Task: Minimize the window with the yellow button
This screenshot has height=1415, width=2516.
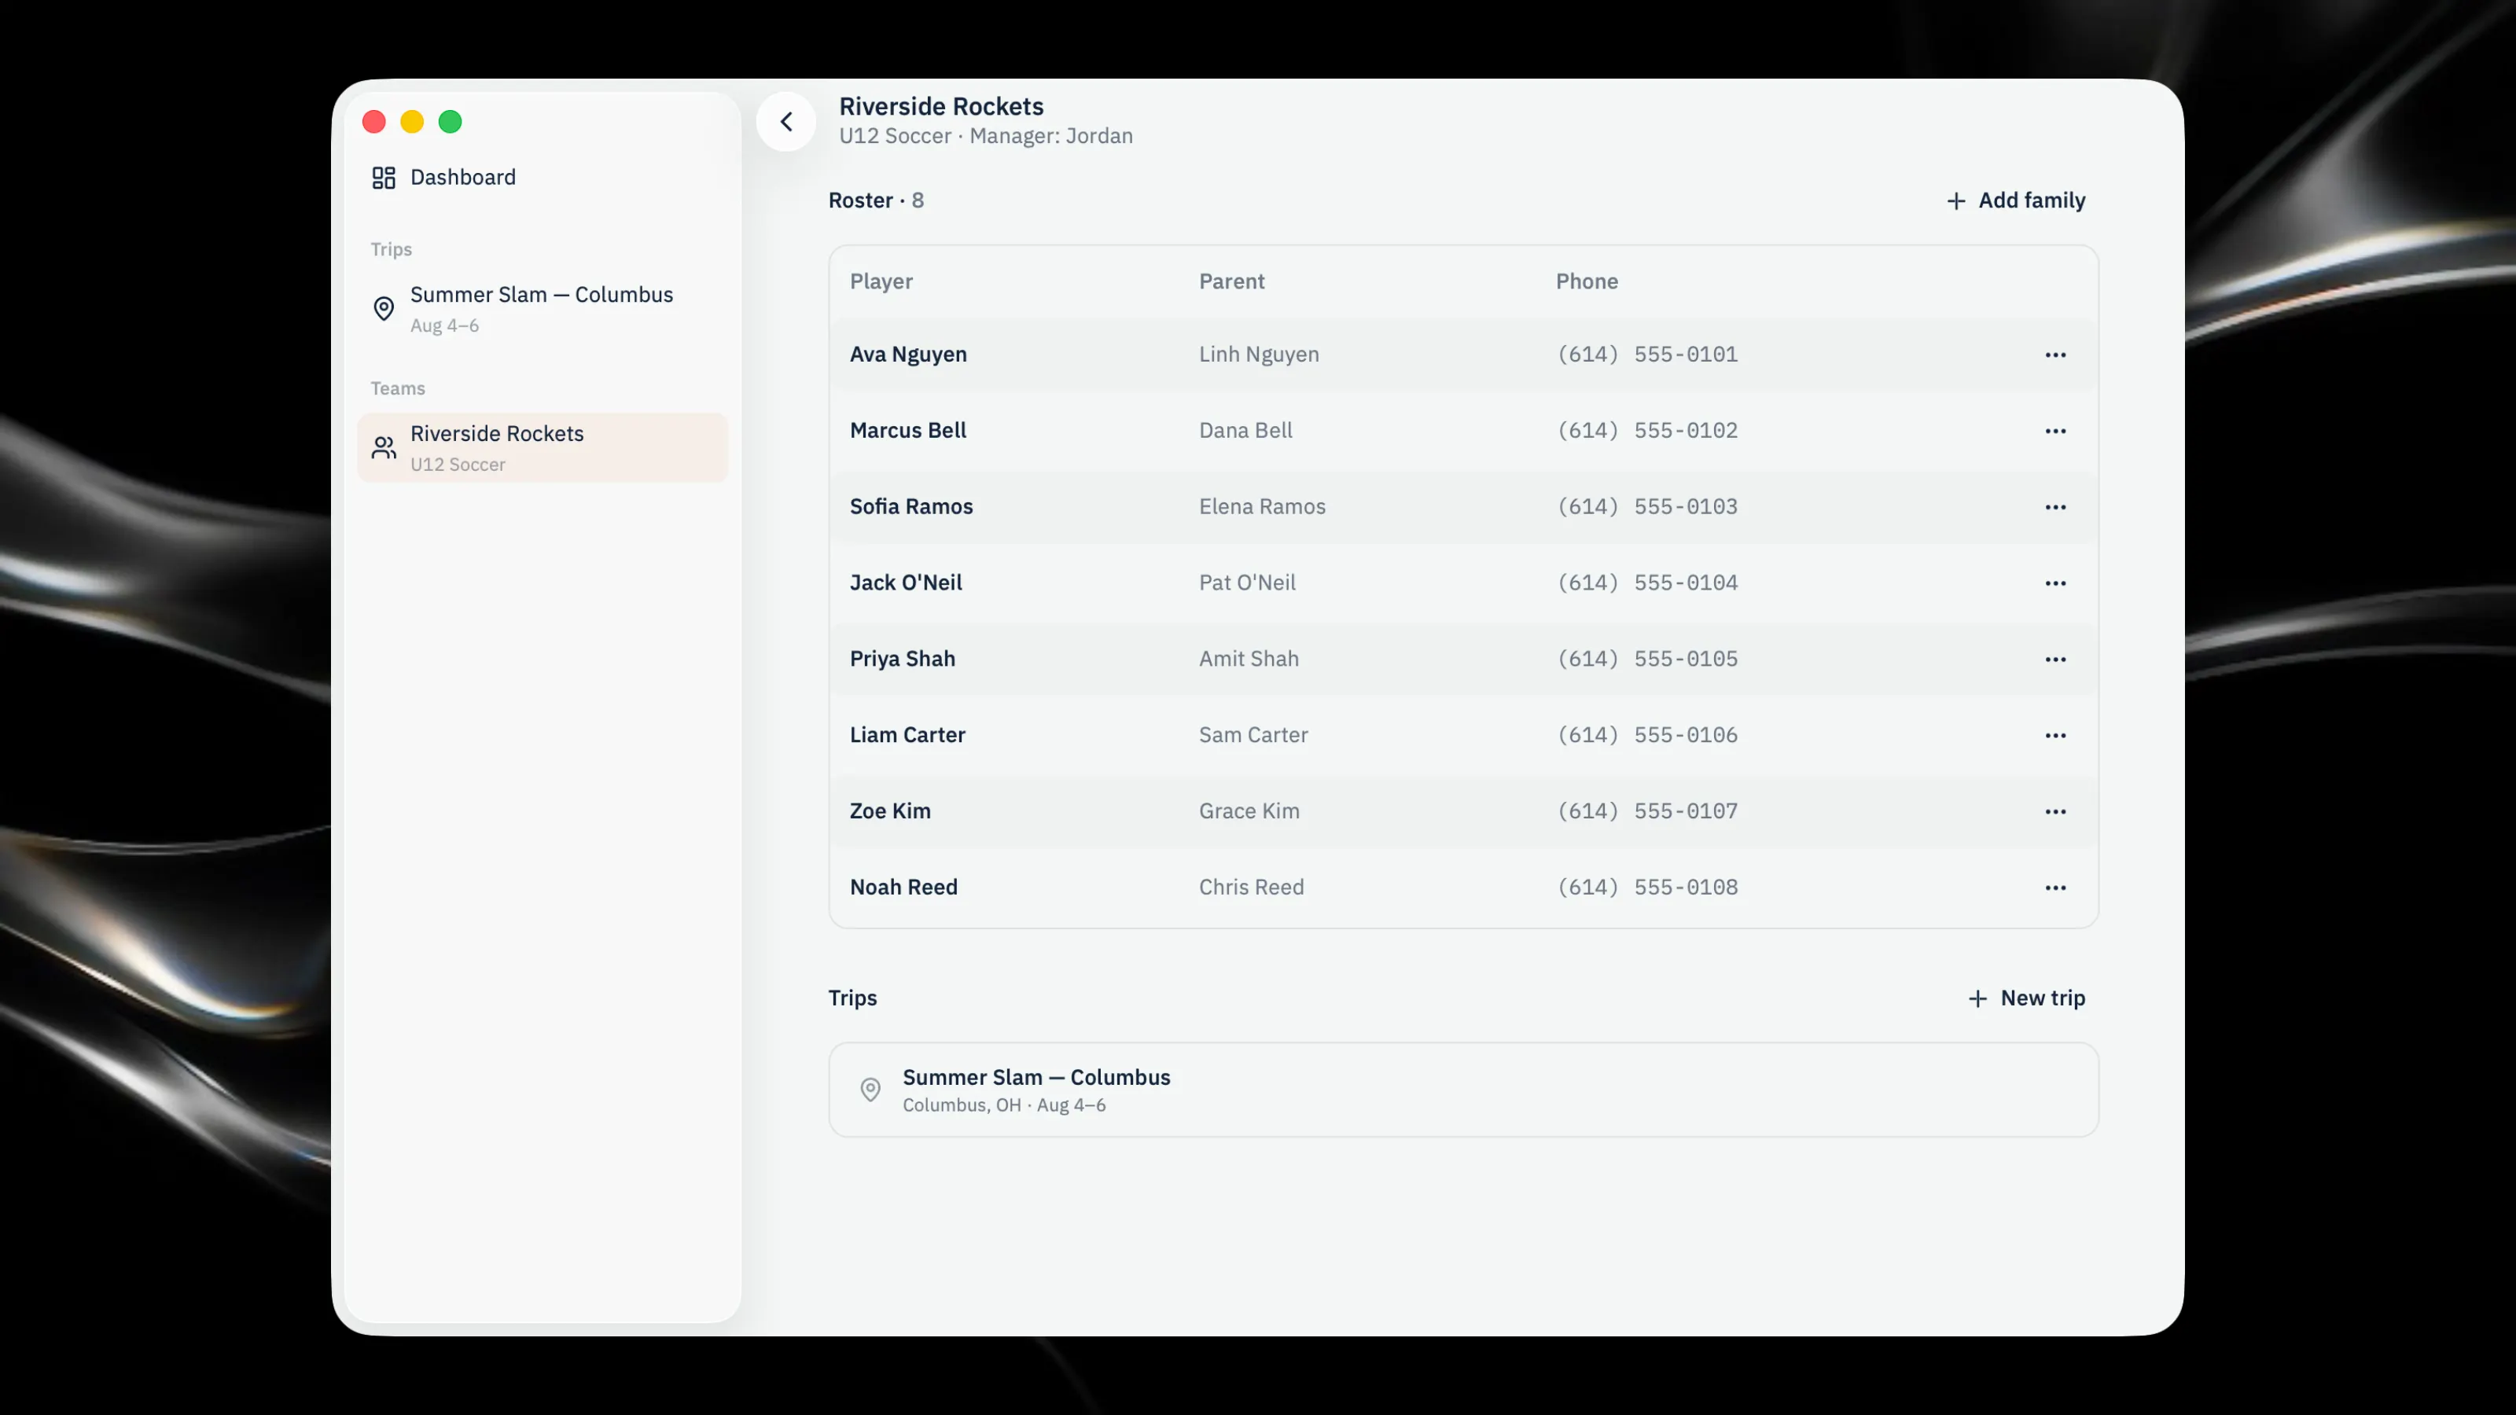Action: click(412, 122)
